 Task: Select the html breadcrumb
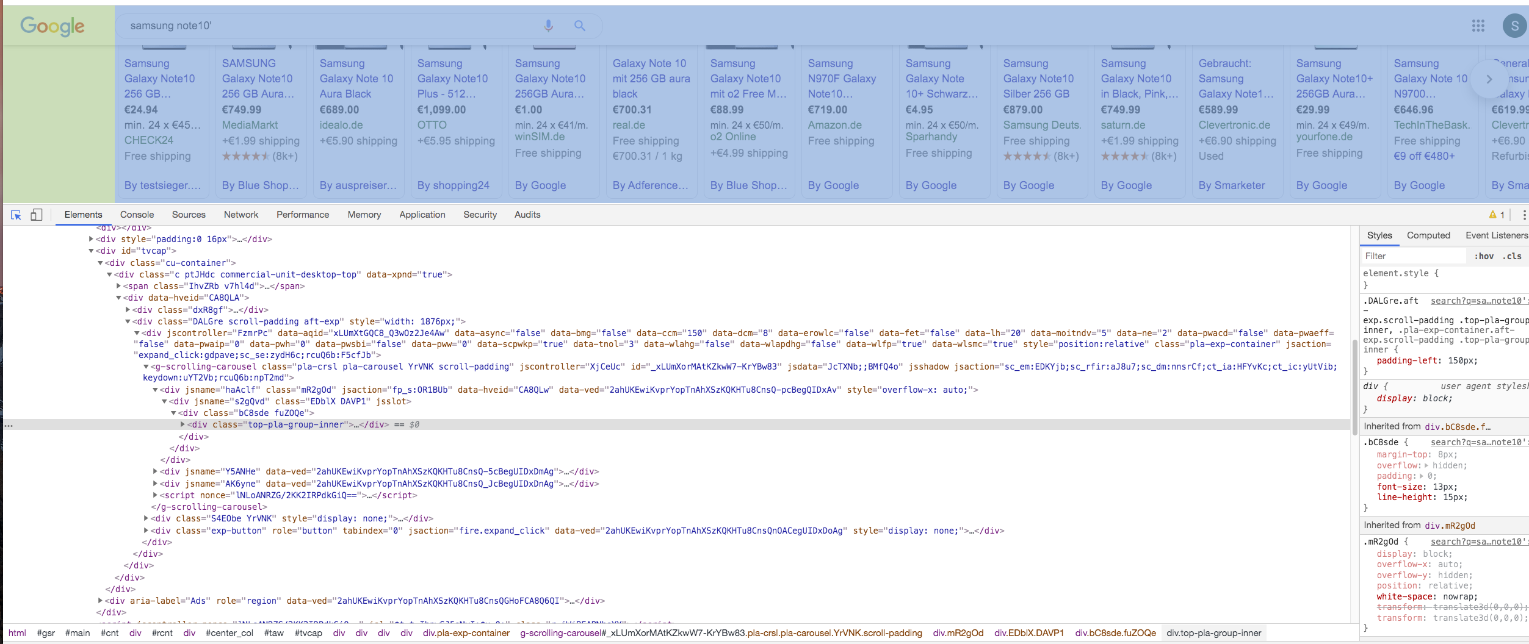click(17, 633)
